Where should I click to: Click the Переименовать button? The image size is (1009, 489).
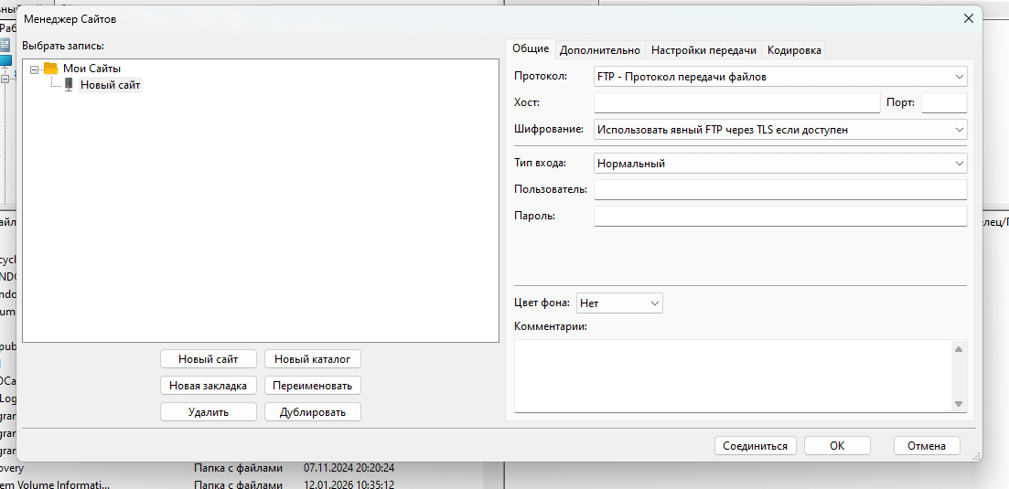tap(312, 386)
